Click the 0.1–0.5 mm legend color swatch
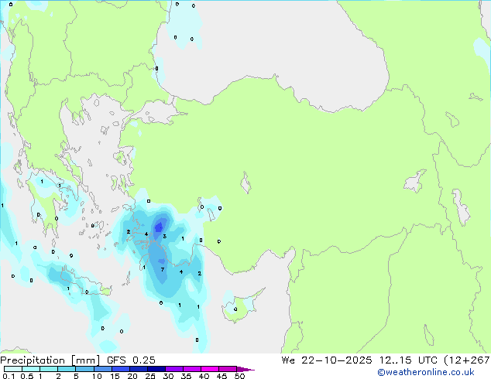The height and width of the screenshot is (379, 491). [13, 369]
